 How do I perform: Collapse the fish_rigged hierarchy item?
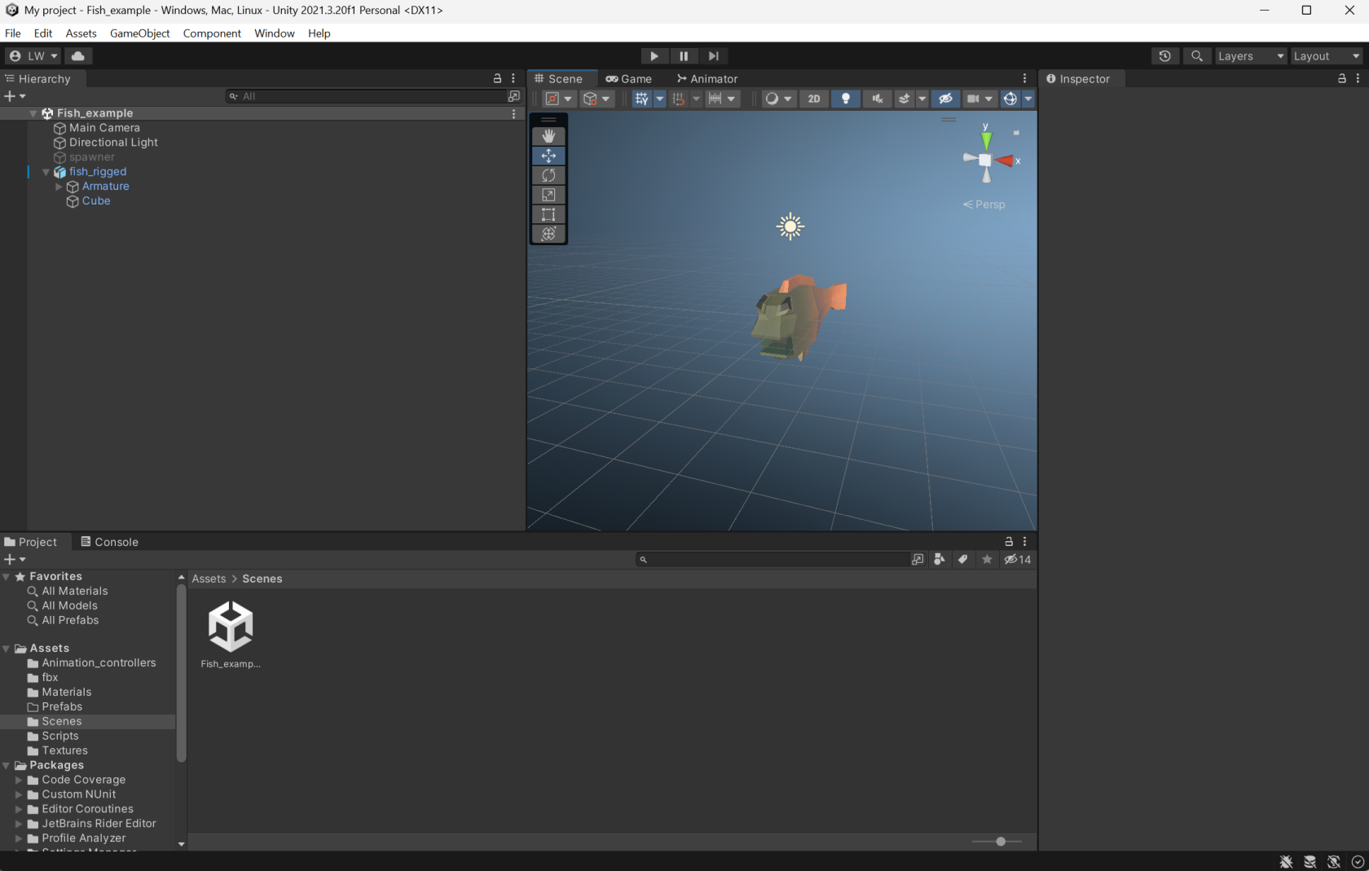click(46, 172)
